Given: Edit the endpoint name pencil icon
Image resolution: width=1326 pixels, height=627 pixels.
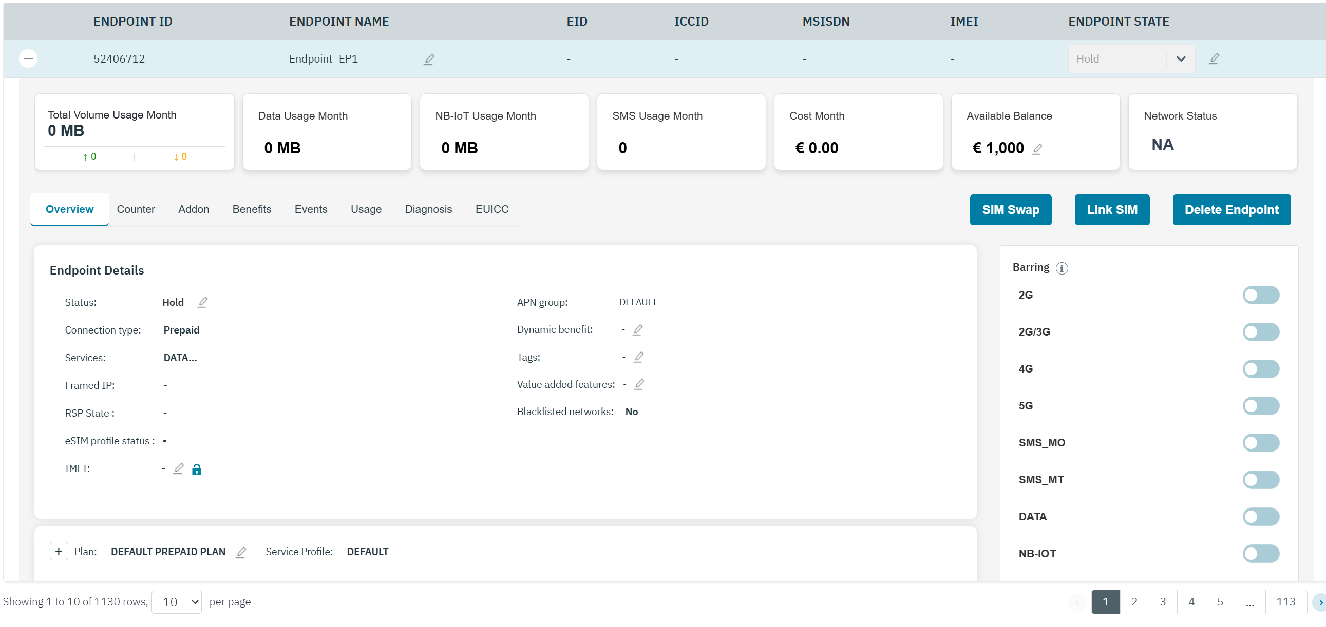Looking at the screenshot, I should click(429, 59).
